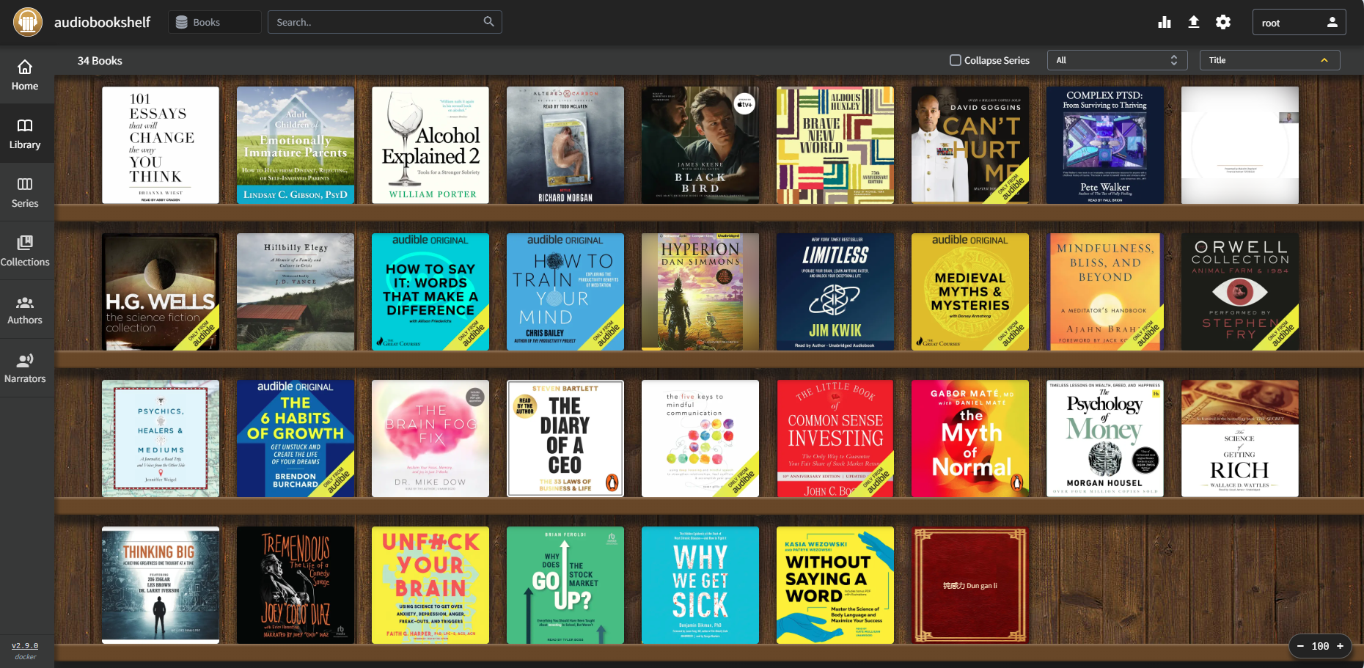Open Complex PTSD book cover

coord(1105,145)
